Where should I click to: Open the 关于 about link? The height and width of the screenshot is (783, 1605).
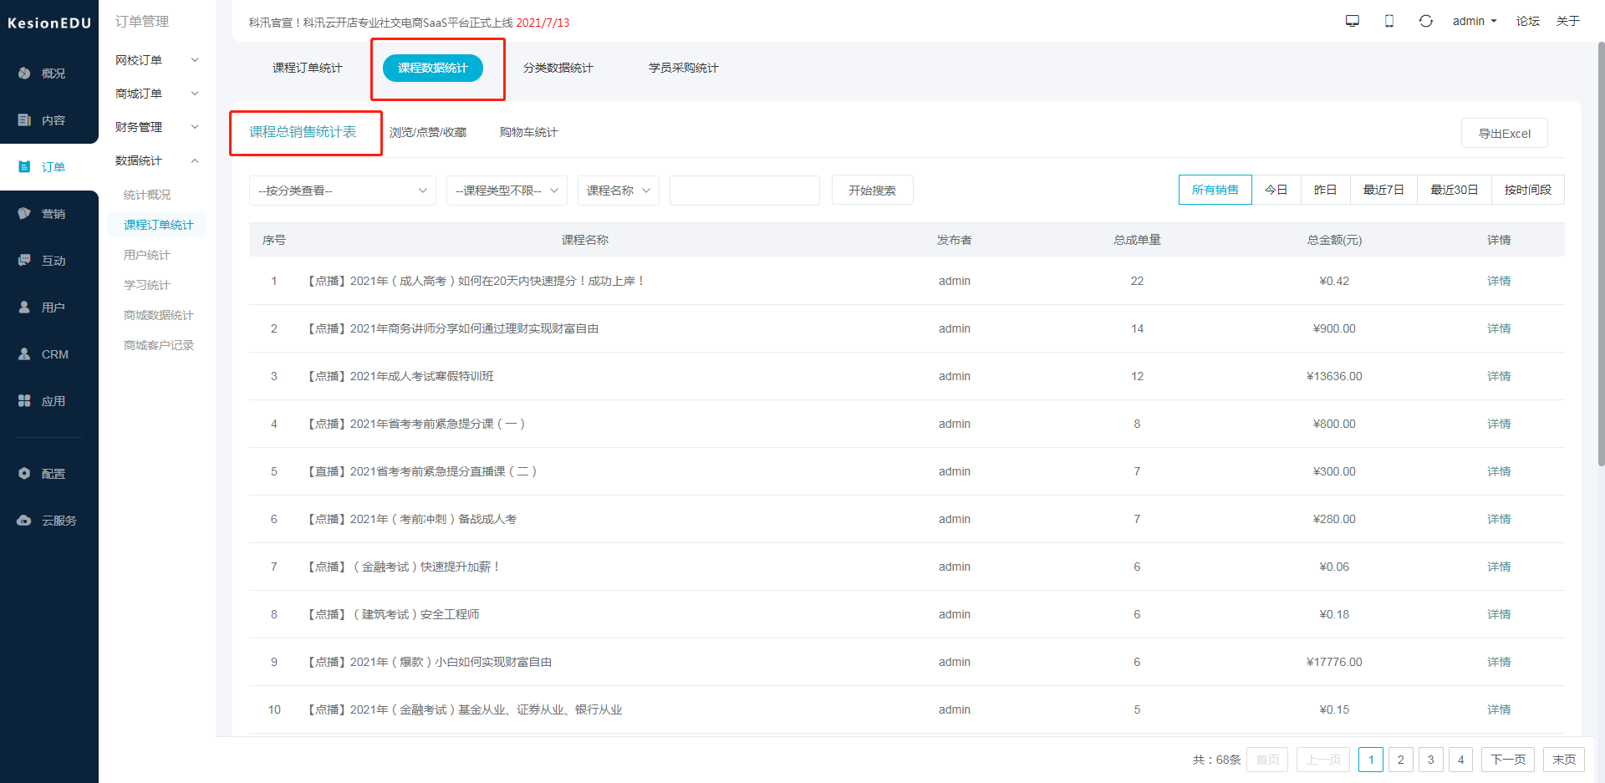(1568, 21)
